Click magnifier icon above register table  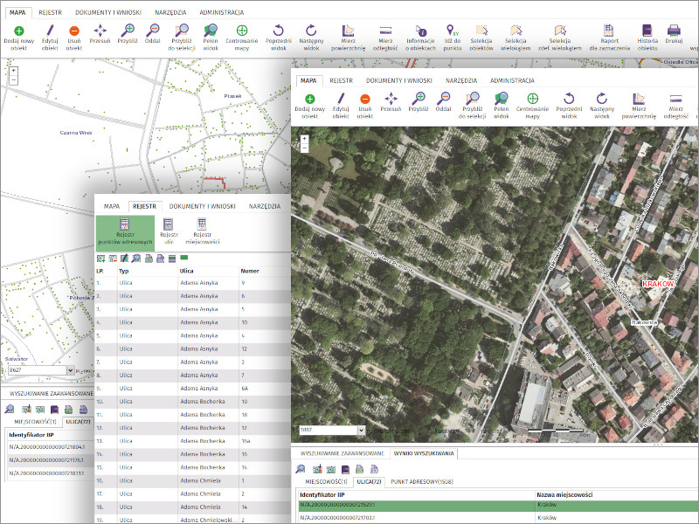136,259
